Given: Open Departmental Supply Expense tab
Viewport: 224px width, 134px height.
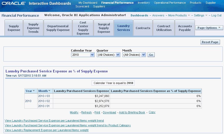Looking at the screenshot, I should pyautogui.click(x=58, y=28).
